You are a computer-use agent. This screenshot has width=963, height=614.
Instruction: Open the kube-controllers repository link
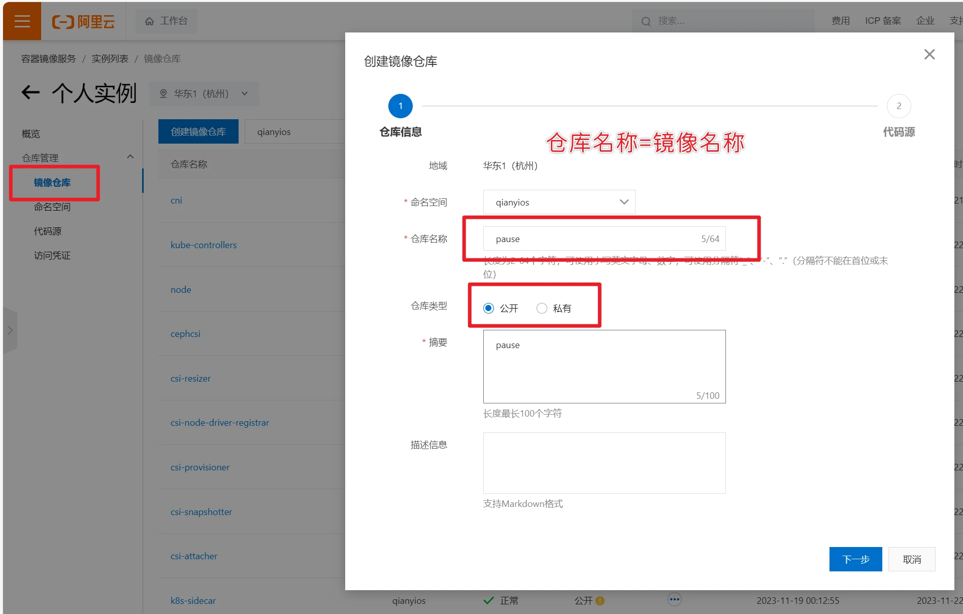coord(204,245)
